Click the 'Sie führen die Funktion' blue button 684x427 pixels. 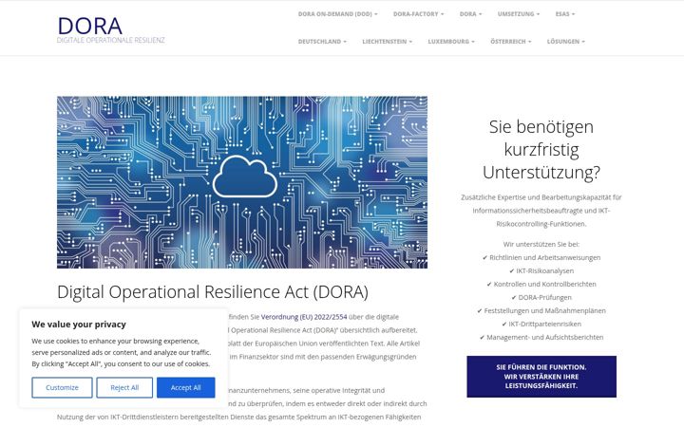(541, 377)
